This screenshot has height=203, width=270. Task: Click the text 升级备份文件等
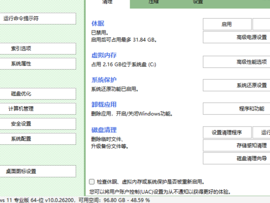coord(110,146)
